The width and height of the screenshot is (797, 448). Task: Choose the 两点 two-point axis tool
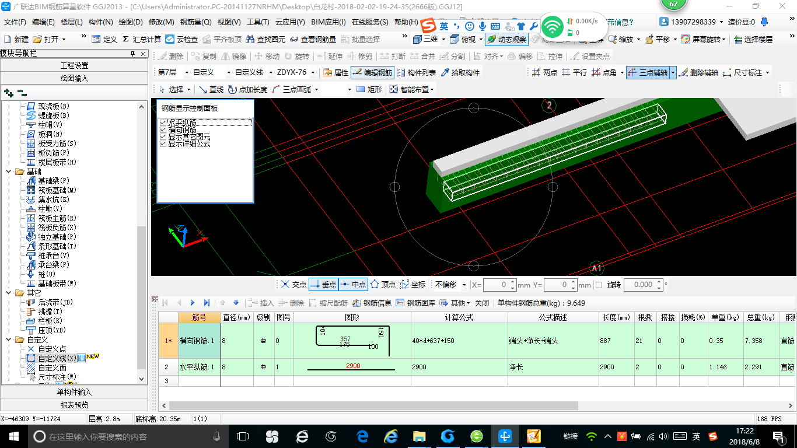click(545, 73)
